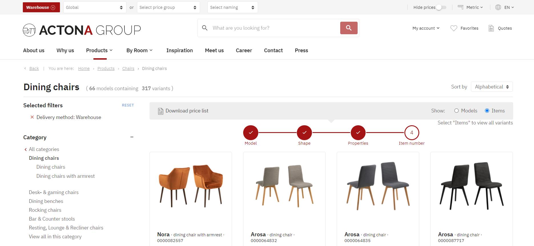Click the Favorites text link

click(x=469, y=28)
